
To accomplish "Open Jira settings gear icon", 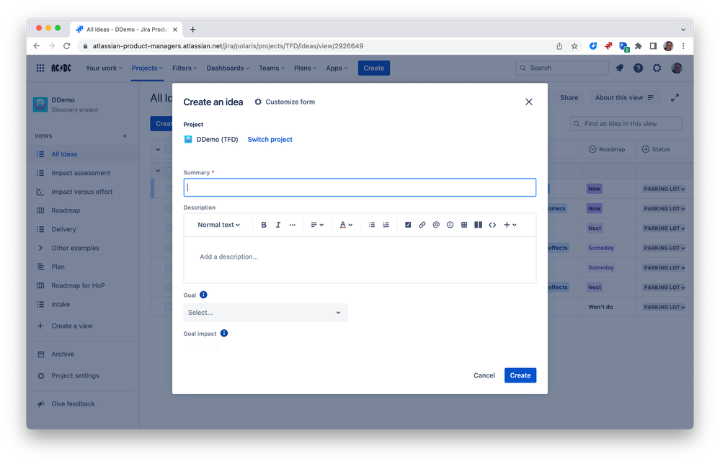I will 657,68.
